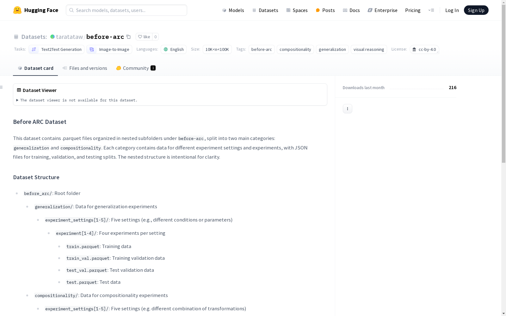This screenshot has height=316, width=506.
Task: Open the taratataw user profile link
Action: click(69, 37)
